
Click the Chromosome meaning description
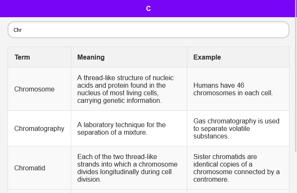[126, 89]
